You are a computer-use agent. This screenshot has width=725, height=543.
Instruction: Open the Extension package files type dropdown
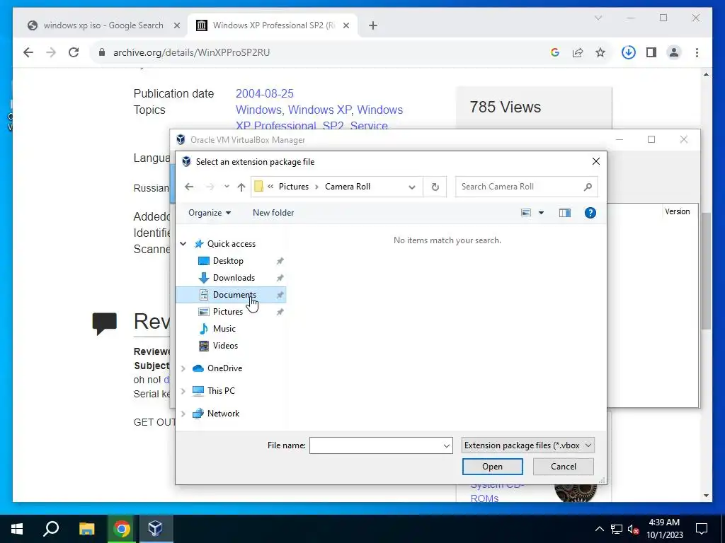coord(528,445)
